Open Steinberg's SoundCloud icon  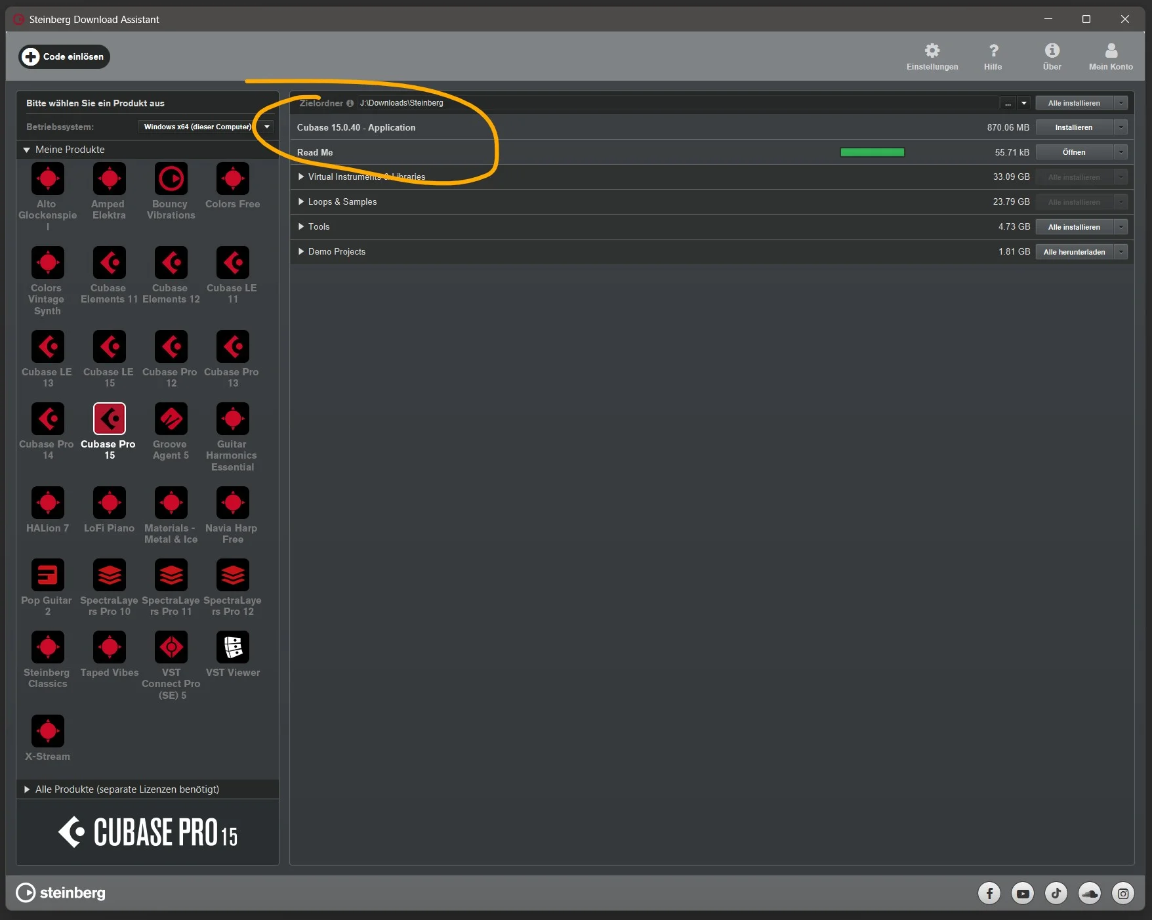[x=1090, y=893]
